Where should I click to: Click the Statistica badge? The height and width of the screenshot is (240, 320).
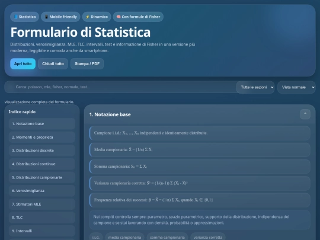click(x=24, y=17)
